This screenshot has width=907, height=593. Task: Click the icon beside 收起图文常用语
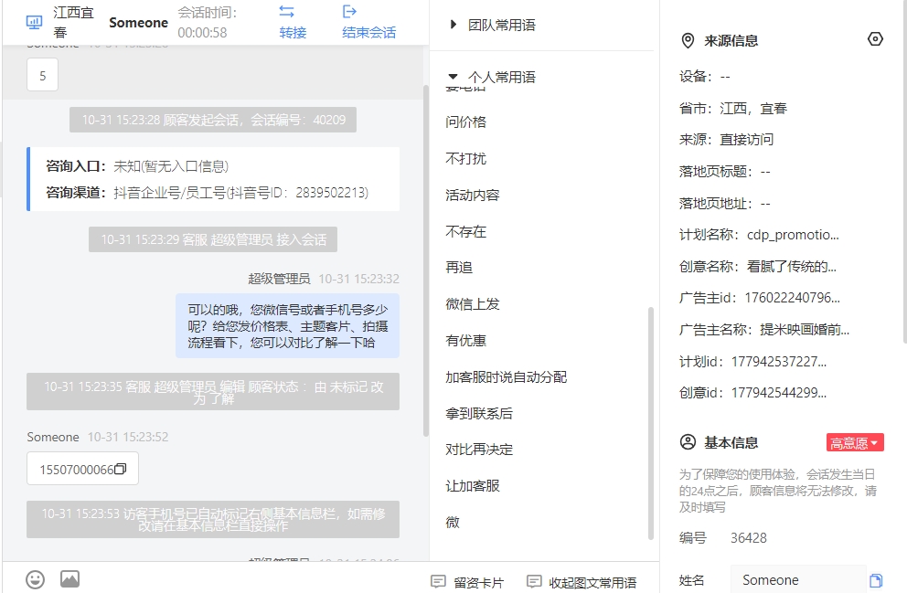(534, 581)
